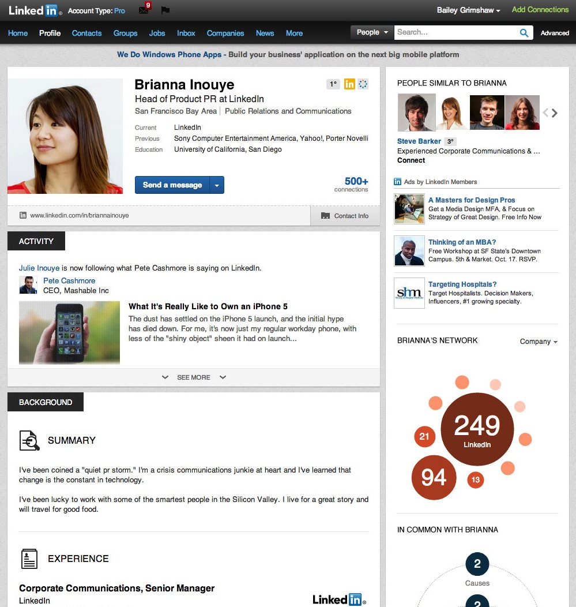576x607 pixels.
Task: Expand activity with See More
Action: [193, 377]
